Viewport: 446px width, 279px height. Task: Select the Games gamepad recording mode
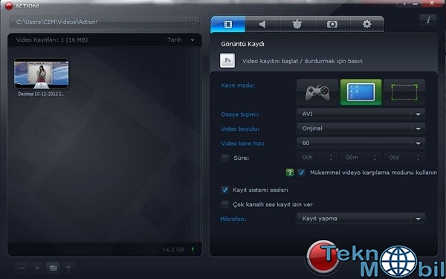(x=317, y=92)
